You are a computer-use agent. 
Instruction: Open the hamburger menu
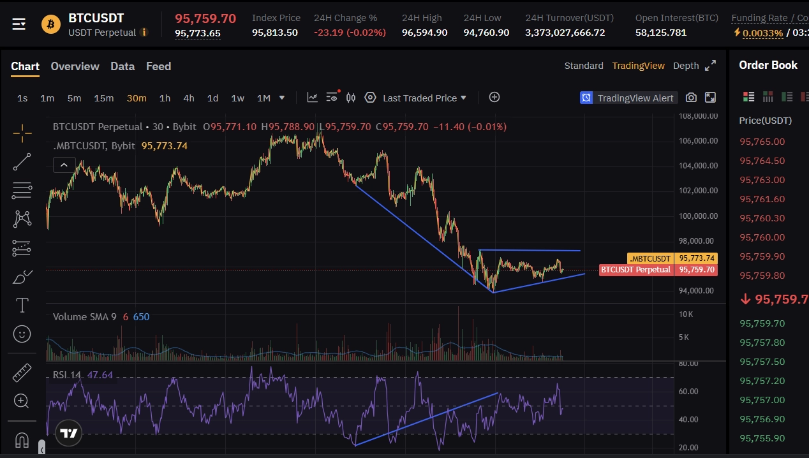click(19, 24)
